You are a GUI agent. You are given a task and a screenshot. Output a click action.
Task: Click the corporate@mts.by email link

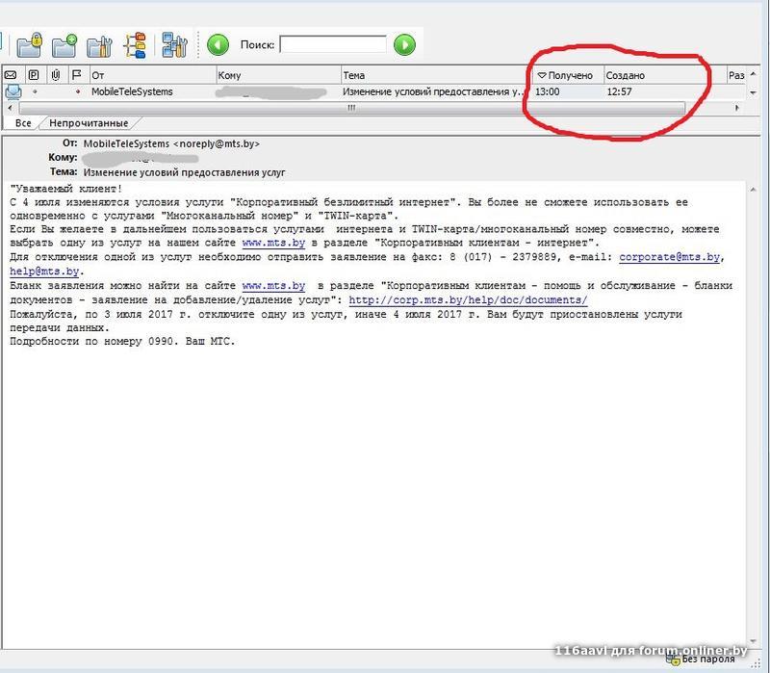click(x=669, y=257)
